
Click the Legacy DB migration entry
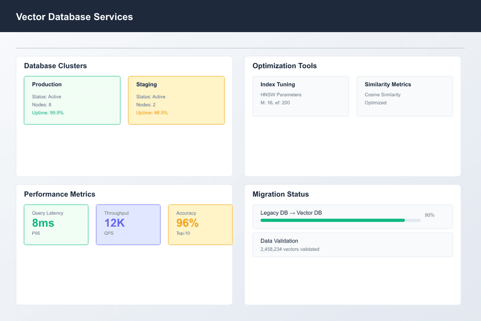[352, 217]
